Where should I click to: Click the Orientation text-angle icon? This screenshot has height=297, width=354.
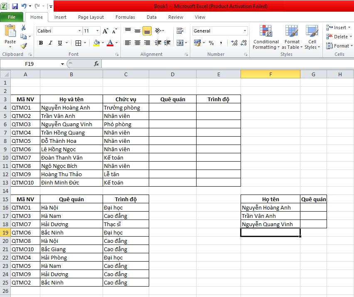(158, 30)
